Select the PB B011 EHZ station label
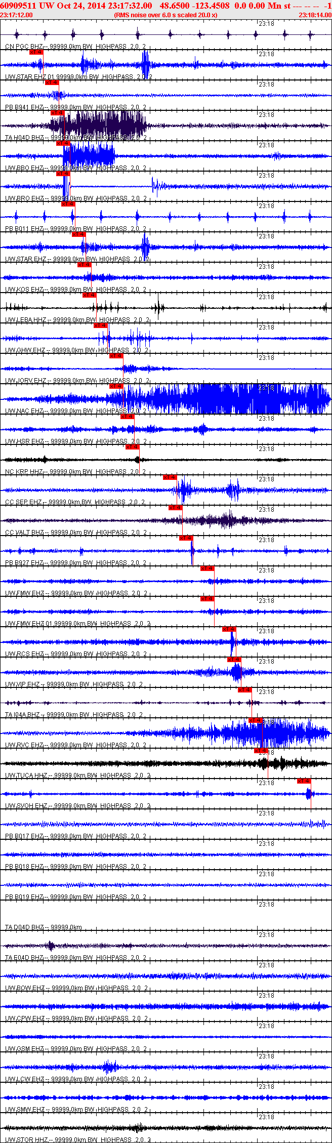The width and height of the screenshot is (332, 1143). pos(76,229)
